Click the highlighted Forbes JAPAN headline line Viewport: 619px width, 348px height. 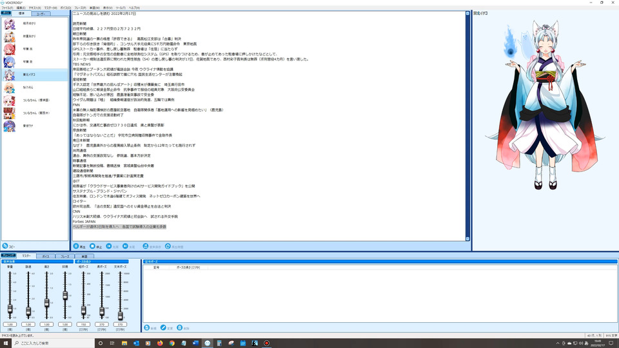119,227
